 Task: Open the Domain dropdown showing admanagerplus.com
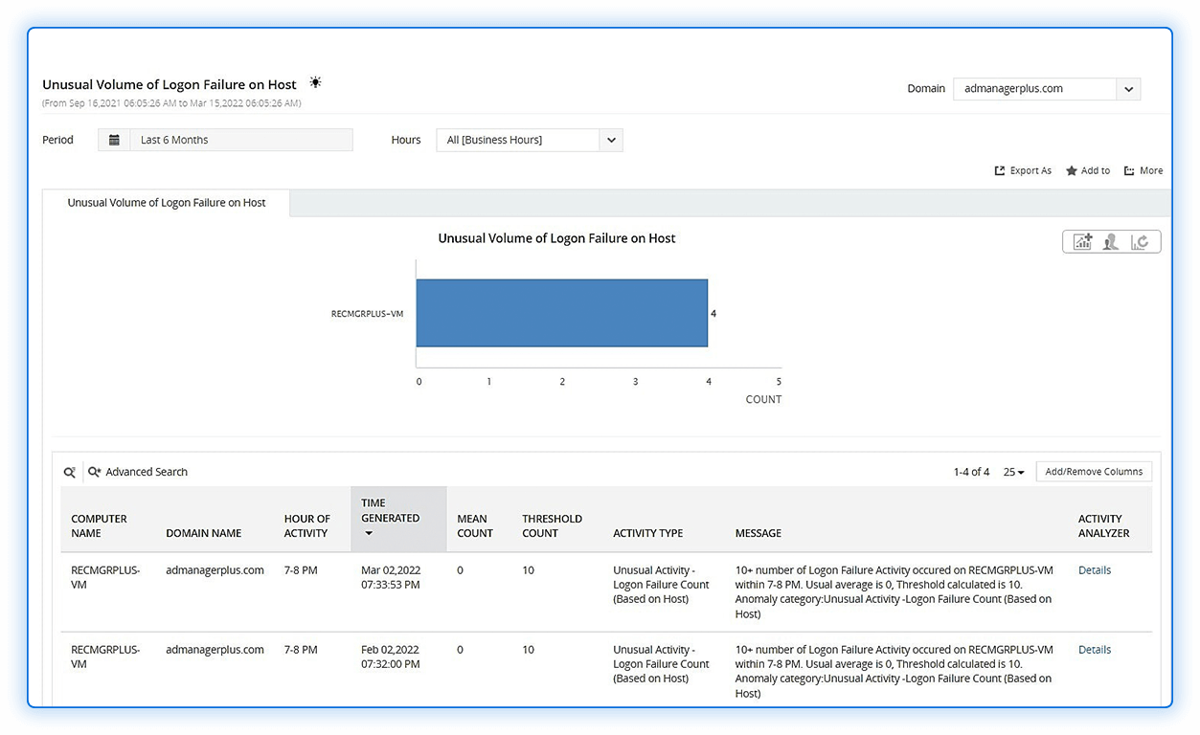(1128, 88)
